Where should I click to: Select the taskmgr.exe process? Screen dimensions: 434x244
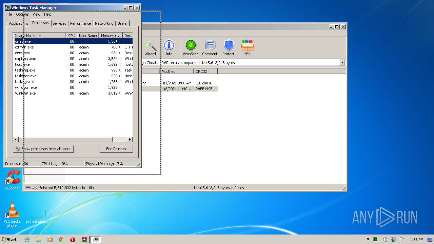click(x=73, y=82)
